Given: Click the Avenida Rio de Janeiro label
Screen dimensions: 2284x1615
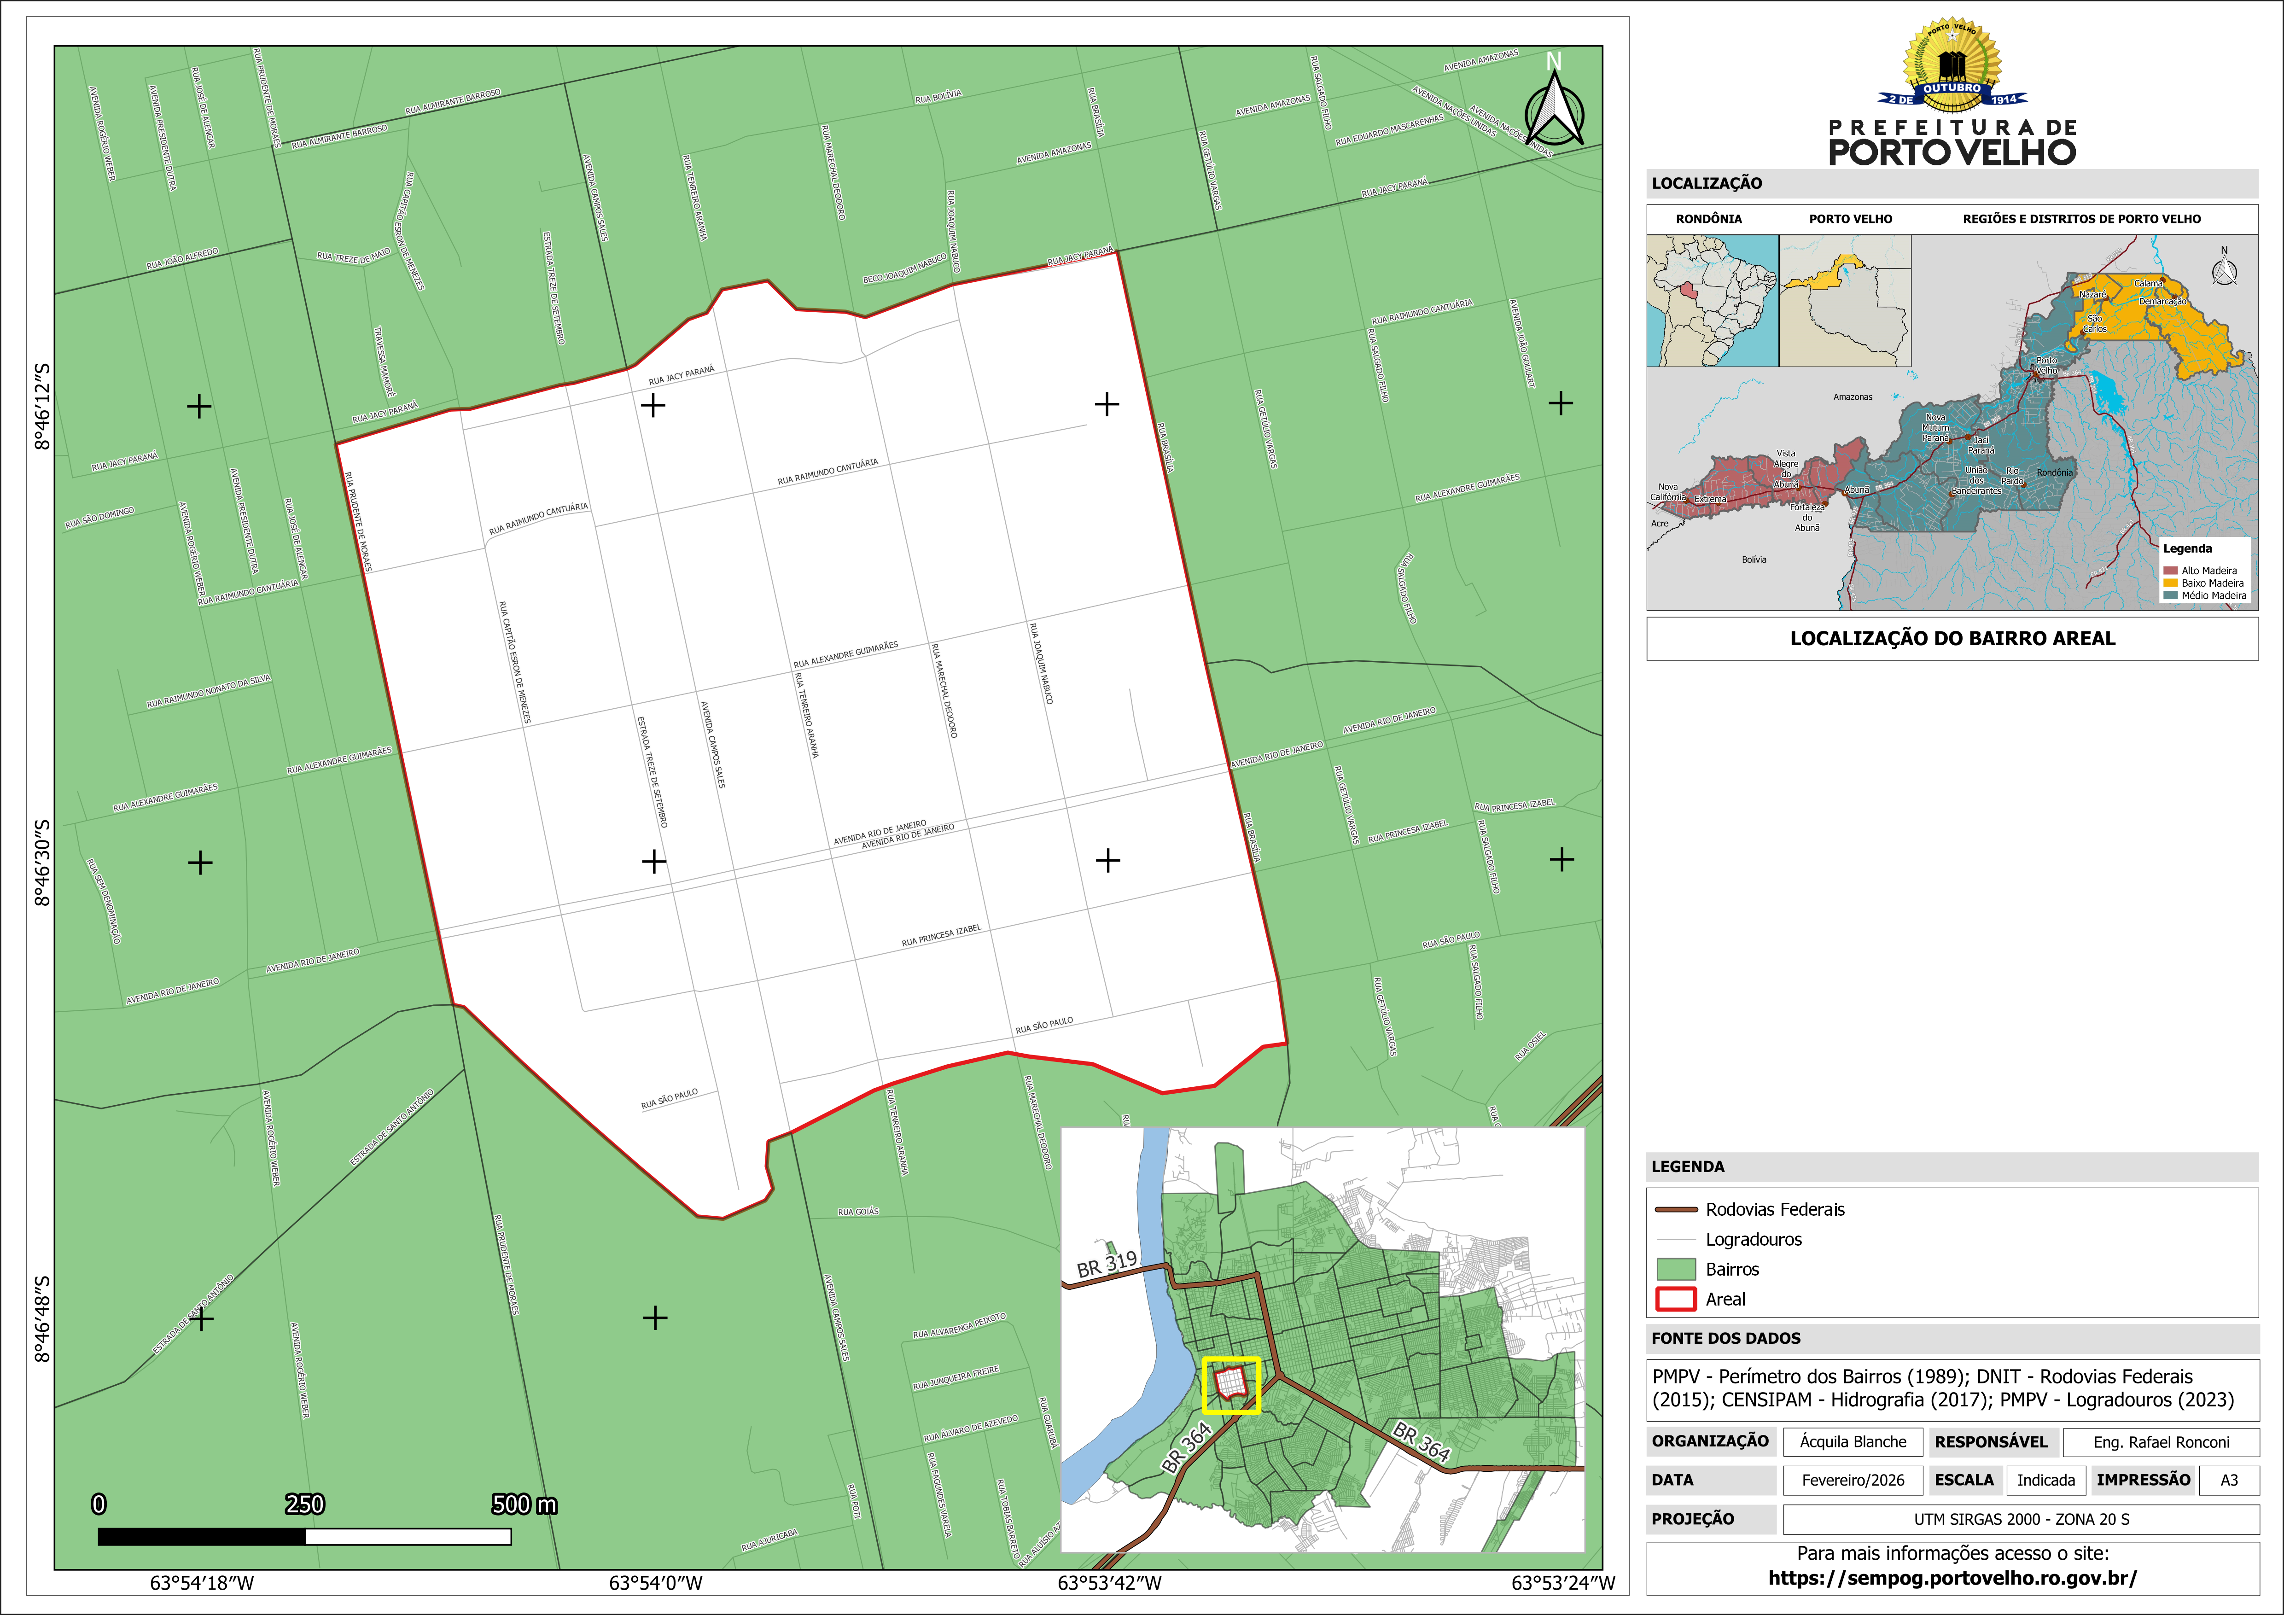Looking at the screenshot, I should (x=893, y=834).
